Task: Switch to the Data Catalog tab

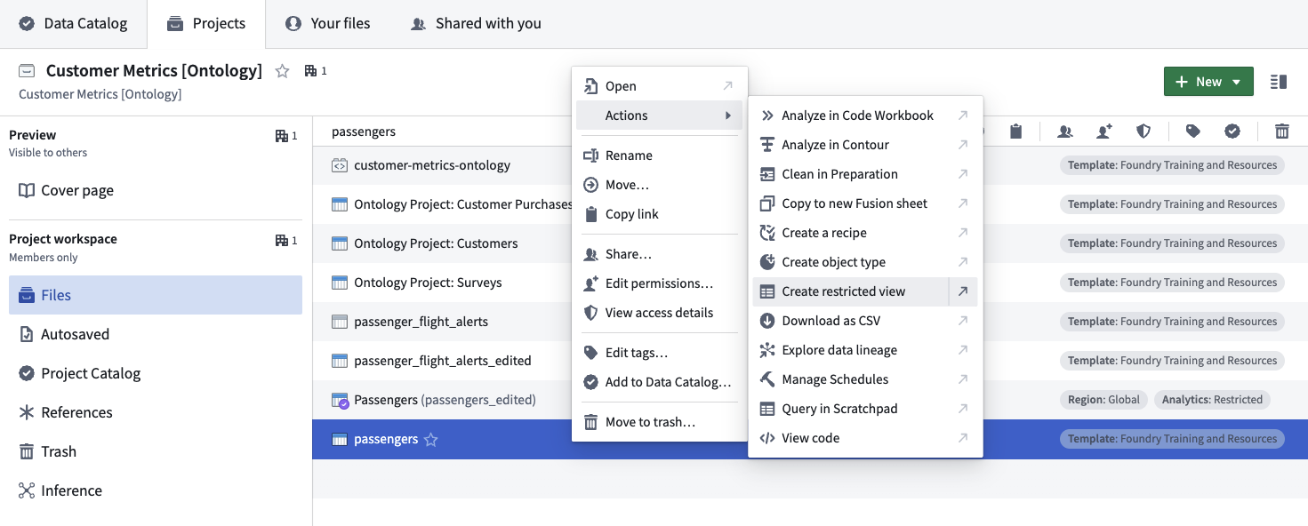Action: point(73,24)
